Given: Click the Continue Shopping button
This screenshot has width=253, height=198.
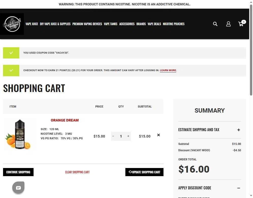Looking at the screenshot, I should (18, 172).
